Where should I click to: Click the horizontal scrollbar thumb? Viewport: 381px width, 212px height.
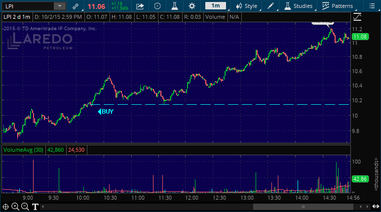pyautogui.click(x=303, y=207)
